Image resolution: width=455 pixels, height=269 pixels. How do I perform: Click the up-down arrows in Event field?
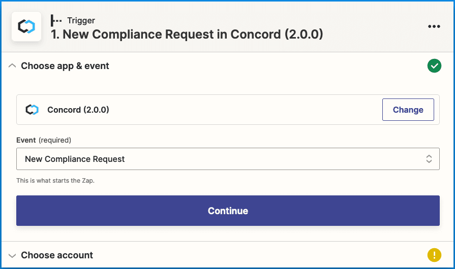[429, 159]
